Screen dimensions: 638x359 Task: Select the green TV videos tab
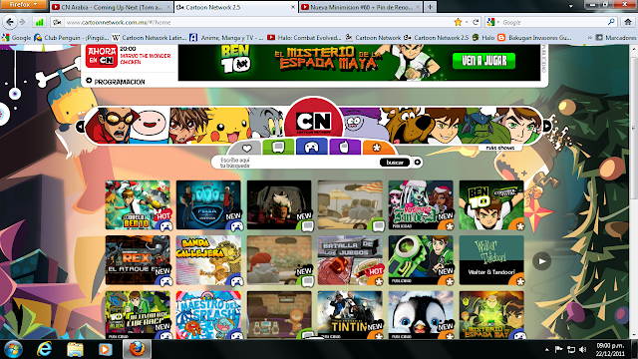tap(279, 147)
